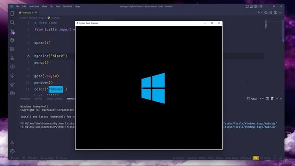Open the Run menu
The height and width of the screenshot is (166, 295).
[x=58, y=6]
